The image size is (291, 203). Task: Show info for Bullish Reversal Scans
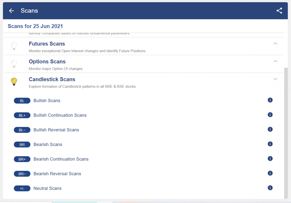point(270,129)
